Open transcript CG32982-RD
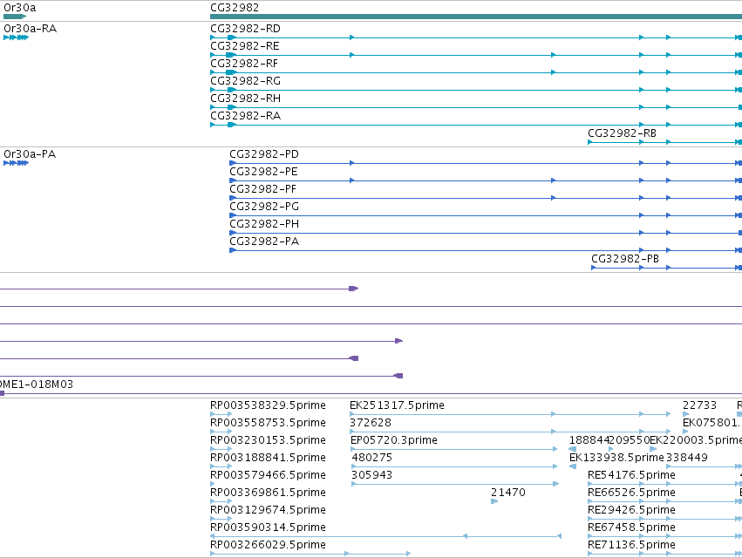Screen dimensions: 742x558 (245, 29)
